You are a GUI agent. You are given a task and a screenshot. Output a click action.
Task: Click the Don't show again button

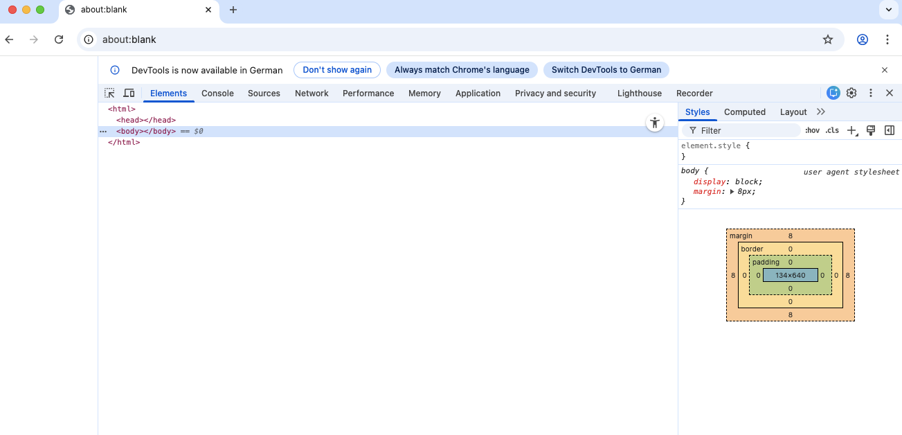(x=337, y=70)
